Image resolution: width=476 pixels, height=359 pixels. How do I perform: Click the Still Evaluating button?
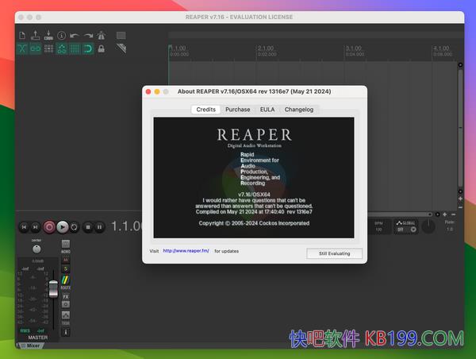coord(334,253)
